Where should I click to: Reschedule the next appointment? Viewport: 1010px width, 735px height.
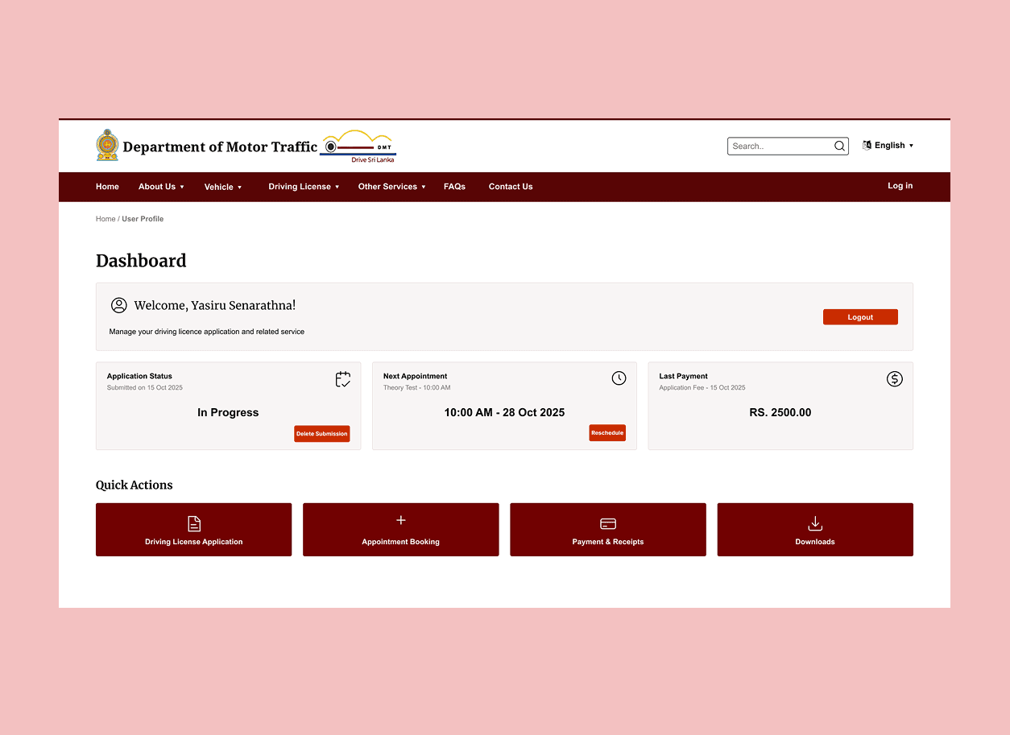point(607,433)
